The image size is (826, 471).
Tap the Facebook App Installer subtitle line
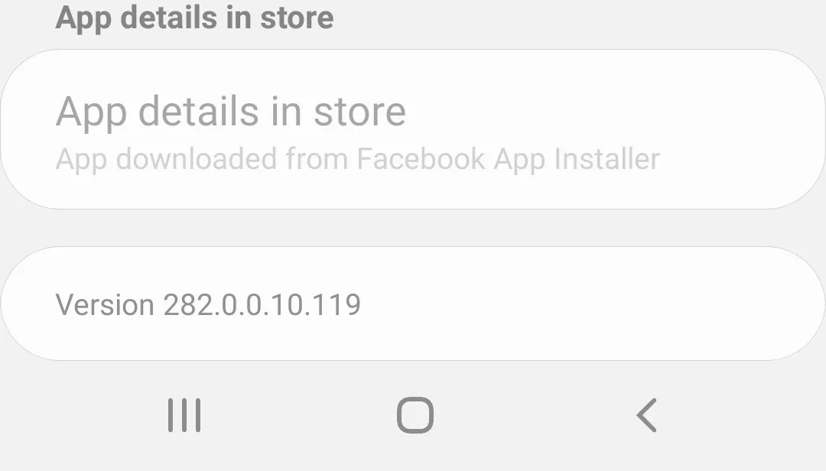tap(358, 159)
